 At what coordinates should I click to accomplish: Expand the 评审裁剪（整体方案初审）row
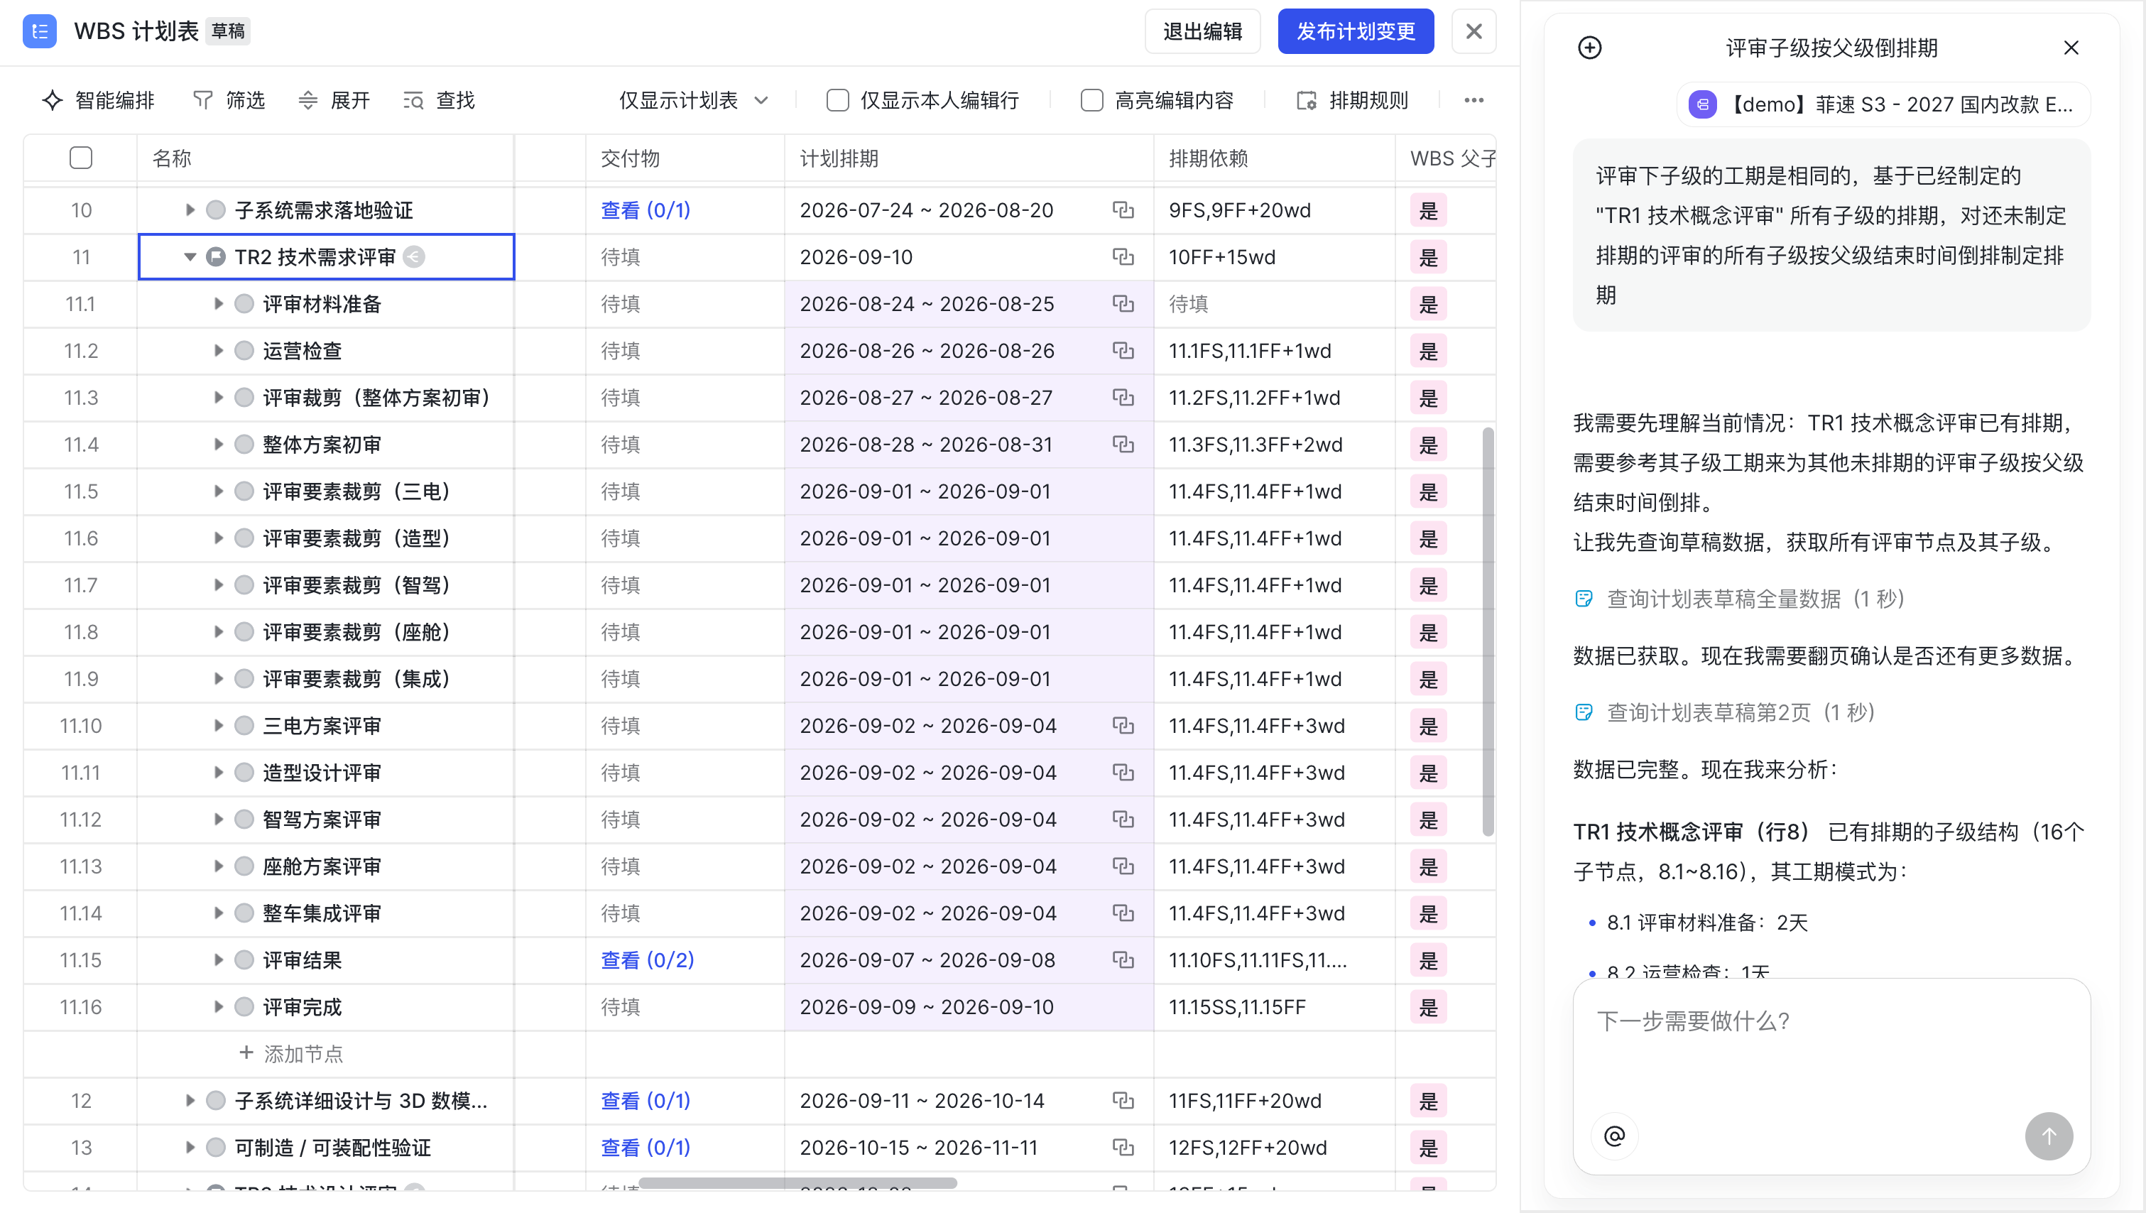[218, 398]
